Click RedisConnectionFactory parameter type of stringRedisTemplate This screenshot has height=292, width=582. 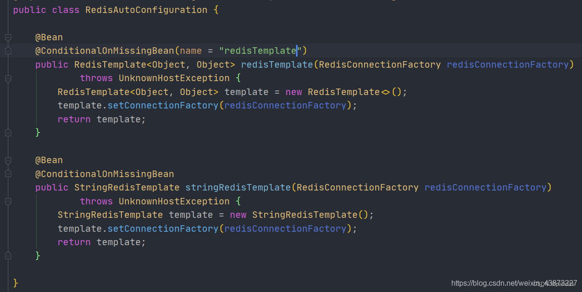[358, 187]
